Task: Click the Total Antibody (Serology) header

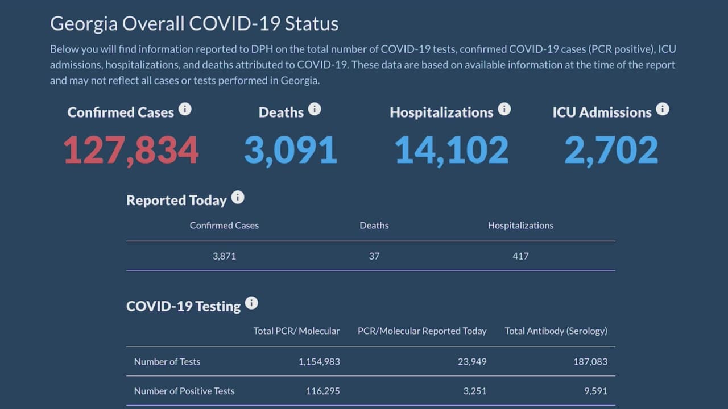Action: point(556,331)
